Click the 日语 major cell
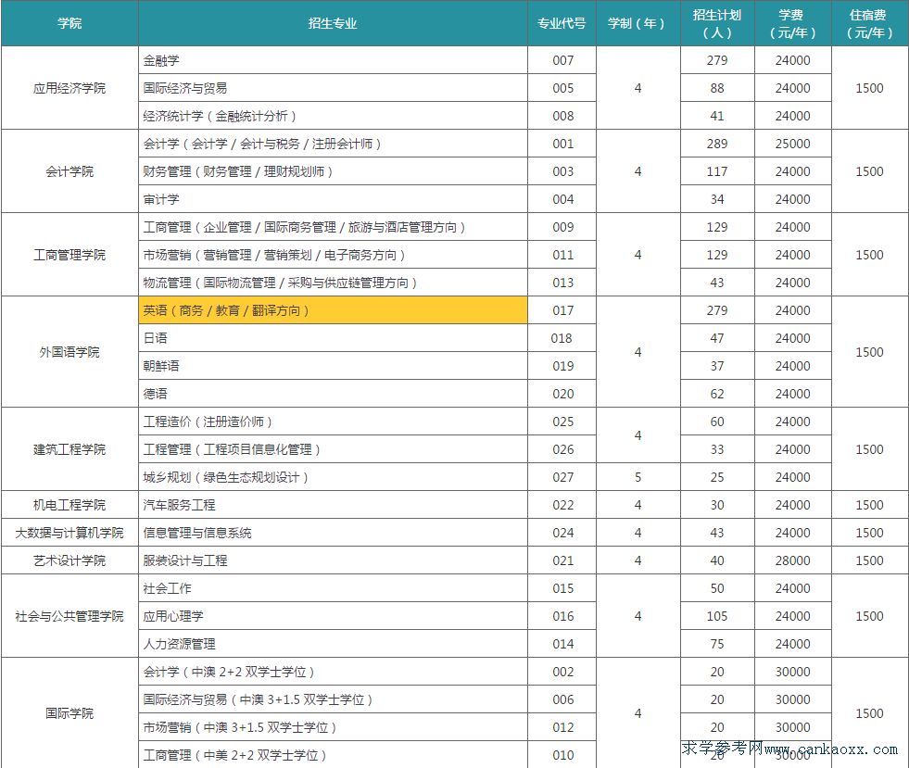This screenshot has height=768, width=909. [x=158, y=338]
